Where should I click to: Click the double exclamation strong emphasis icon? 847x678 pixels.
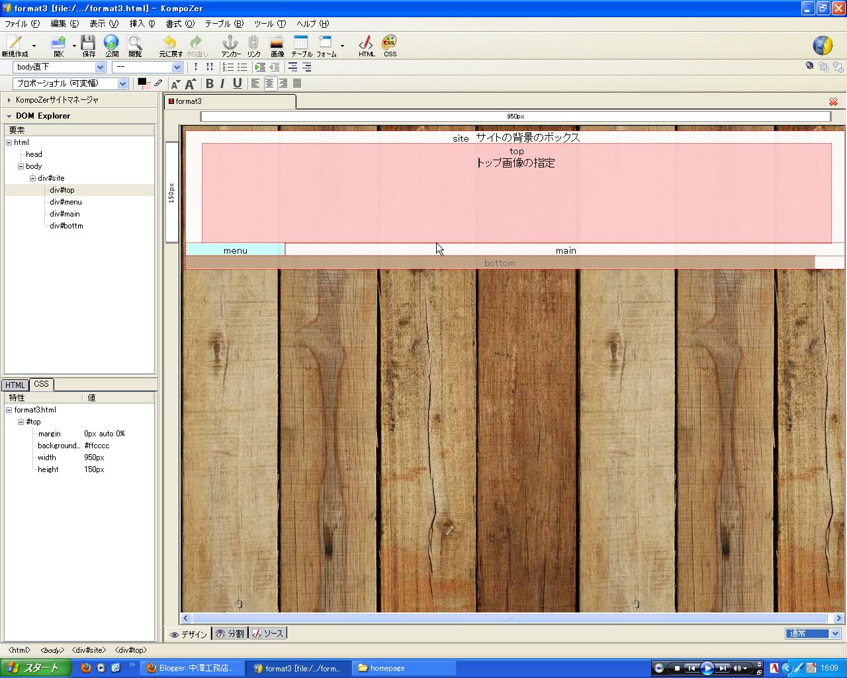tap(210, 67)
